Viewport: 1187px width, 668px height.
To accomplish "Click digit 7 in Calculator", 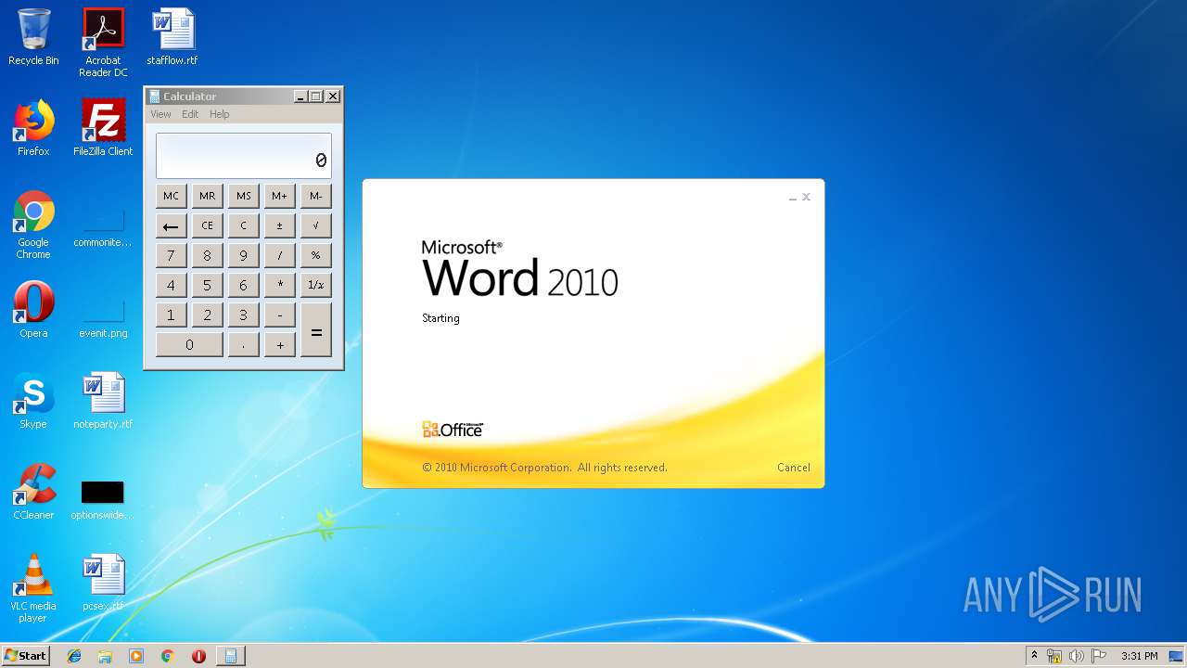I will tap(171, 255).
